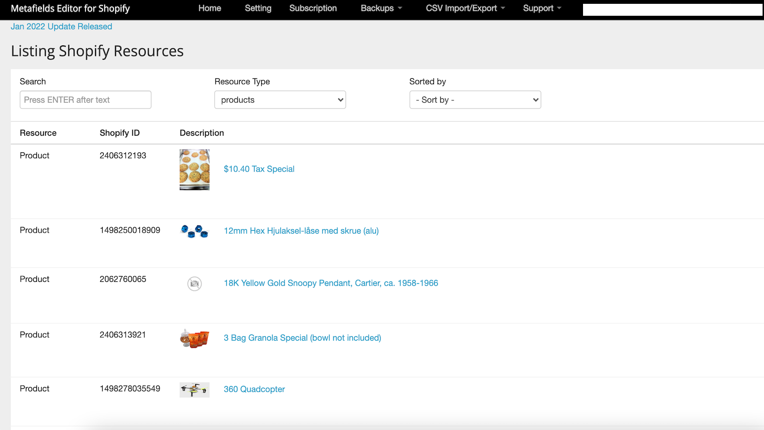Expand the Backups menu

tap(381, 8)
